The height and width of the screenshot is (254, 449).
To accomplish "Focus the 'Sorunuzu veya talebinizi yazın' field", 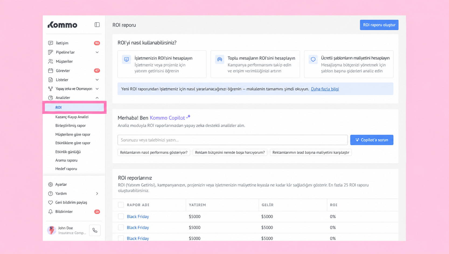I will point(232,140).
